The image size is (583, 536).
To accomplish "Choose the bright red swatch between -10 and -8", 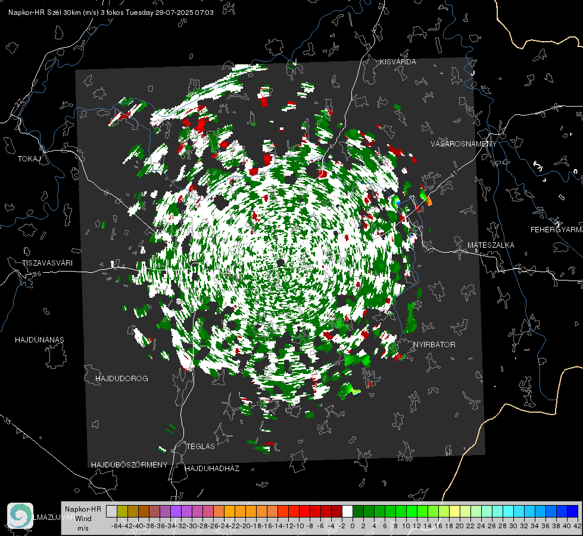I will (x=304, y=511).
